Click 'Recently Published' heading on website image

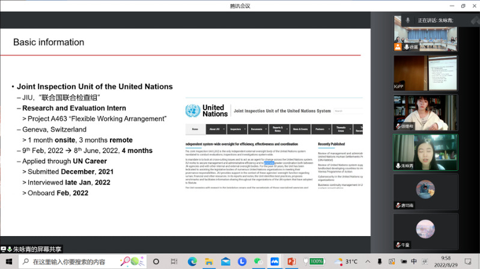[331, 144]
